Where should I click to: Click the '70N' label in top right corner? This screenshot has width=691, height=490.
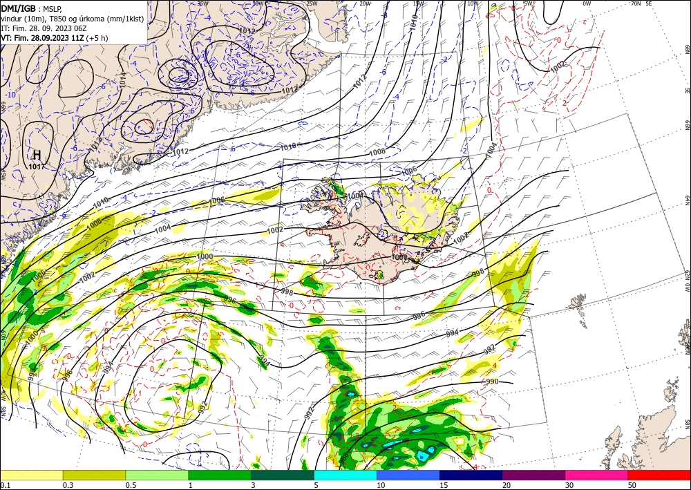coord(636,3)
